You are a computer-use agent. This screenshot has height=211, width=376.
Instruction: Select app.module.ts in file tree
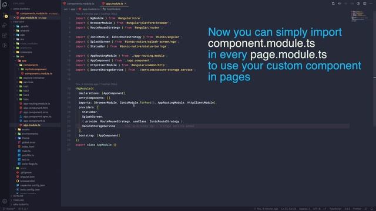[x=32, y=125]
